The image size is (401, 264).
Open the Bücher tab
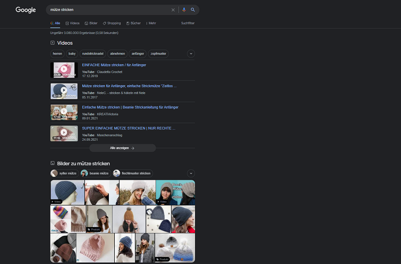[x=133, y=23]
